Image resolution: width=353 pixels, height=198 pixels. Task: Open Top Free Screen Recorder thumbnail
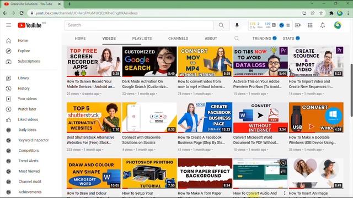point(94,62)
